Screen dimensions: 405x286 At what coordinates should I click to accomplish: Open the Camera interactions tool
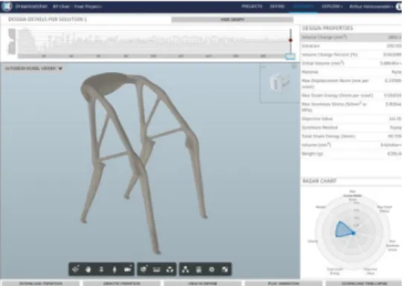[128, 270]
